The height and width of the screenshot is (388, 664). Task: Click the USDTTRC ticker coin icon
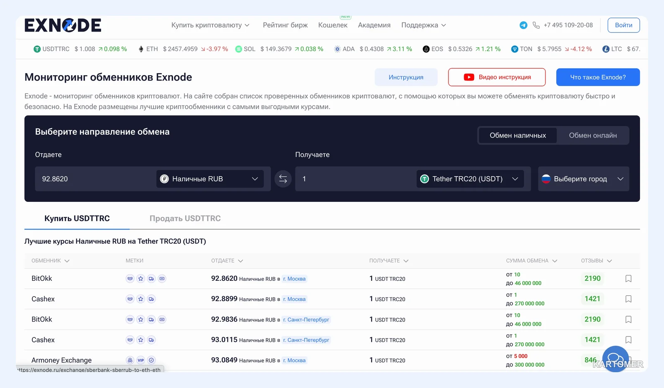pyautogui.click(x=37, y=49)
